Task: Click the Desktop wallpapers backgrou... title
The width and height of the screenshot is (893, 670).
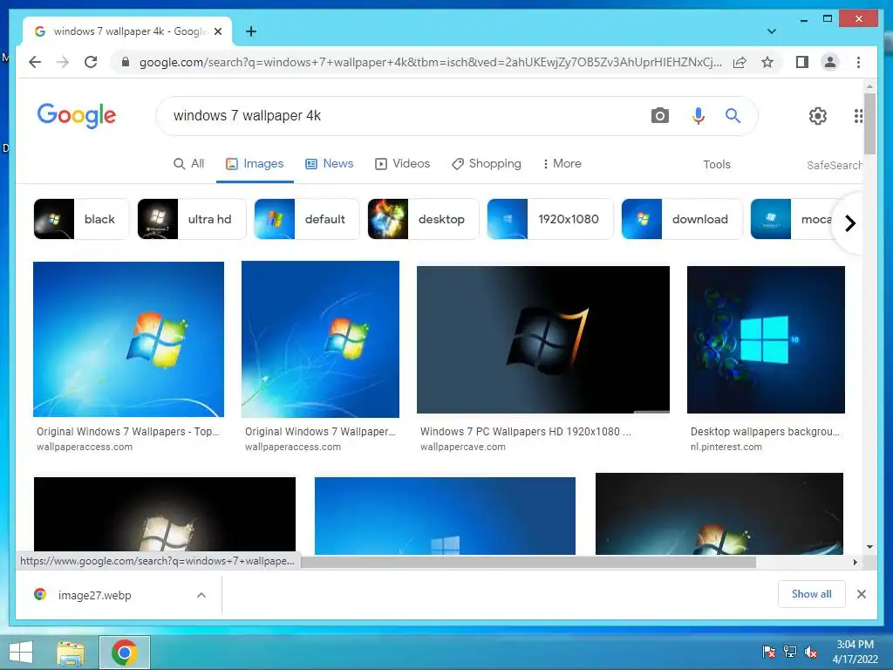Action: [x=765, y=431]
